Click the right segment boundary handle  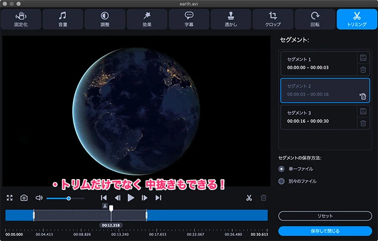click(x=146, y=215)
